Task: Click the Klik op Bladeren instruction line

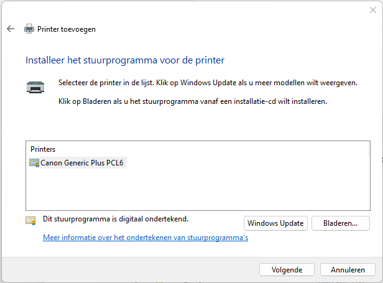Action: click(192, 100)
